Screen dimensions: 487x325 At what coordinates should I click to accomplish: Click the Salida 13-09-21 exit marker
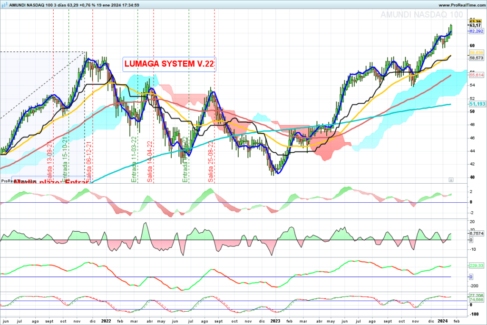coord(49,162)
